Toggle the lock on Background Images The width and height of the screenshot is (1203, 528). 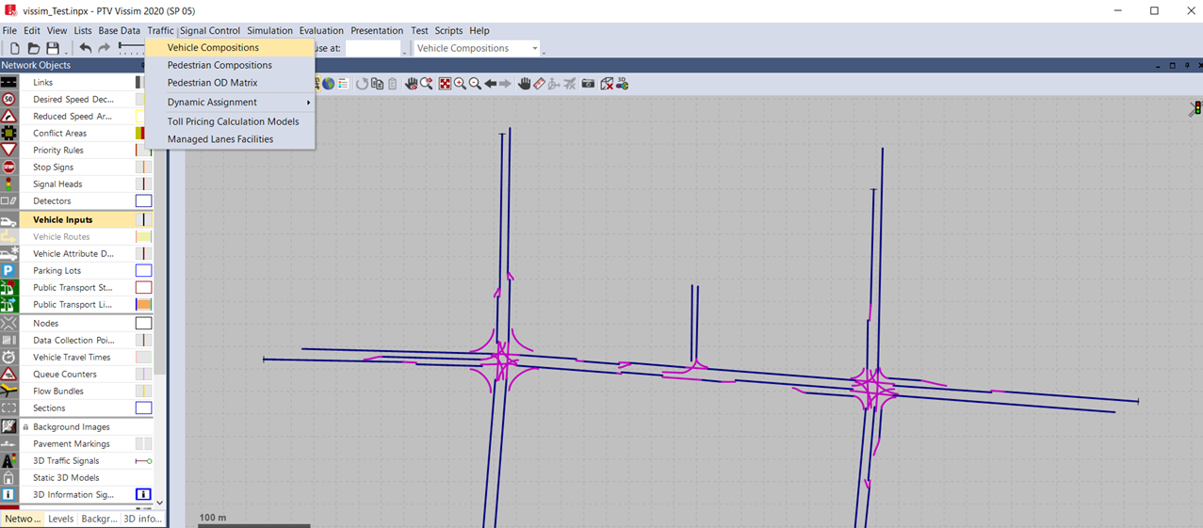coord(25,427)
